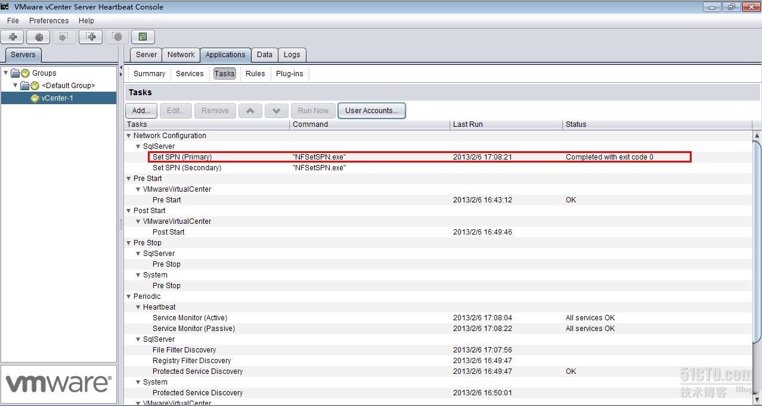Click the Add Group dashed-plus toolbar icon

(91, 37)
